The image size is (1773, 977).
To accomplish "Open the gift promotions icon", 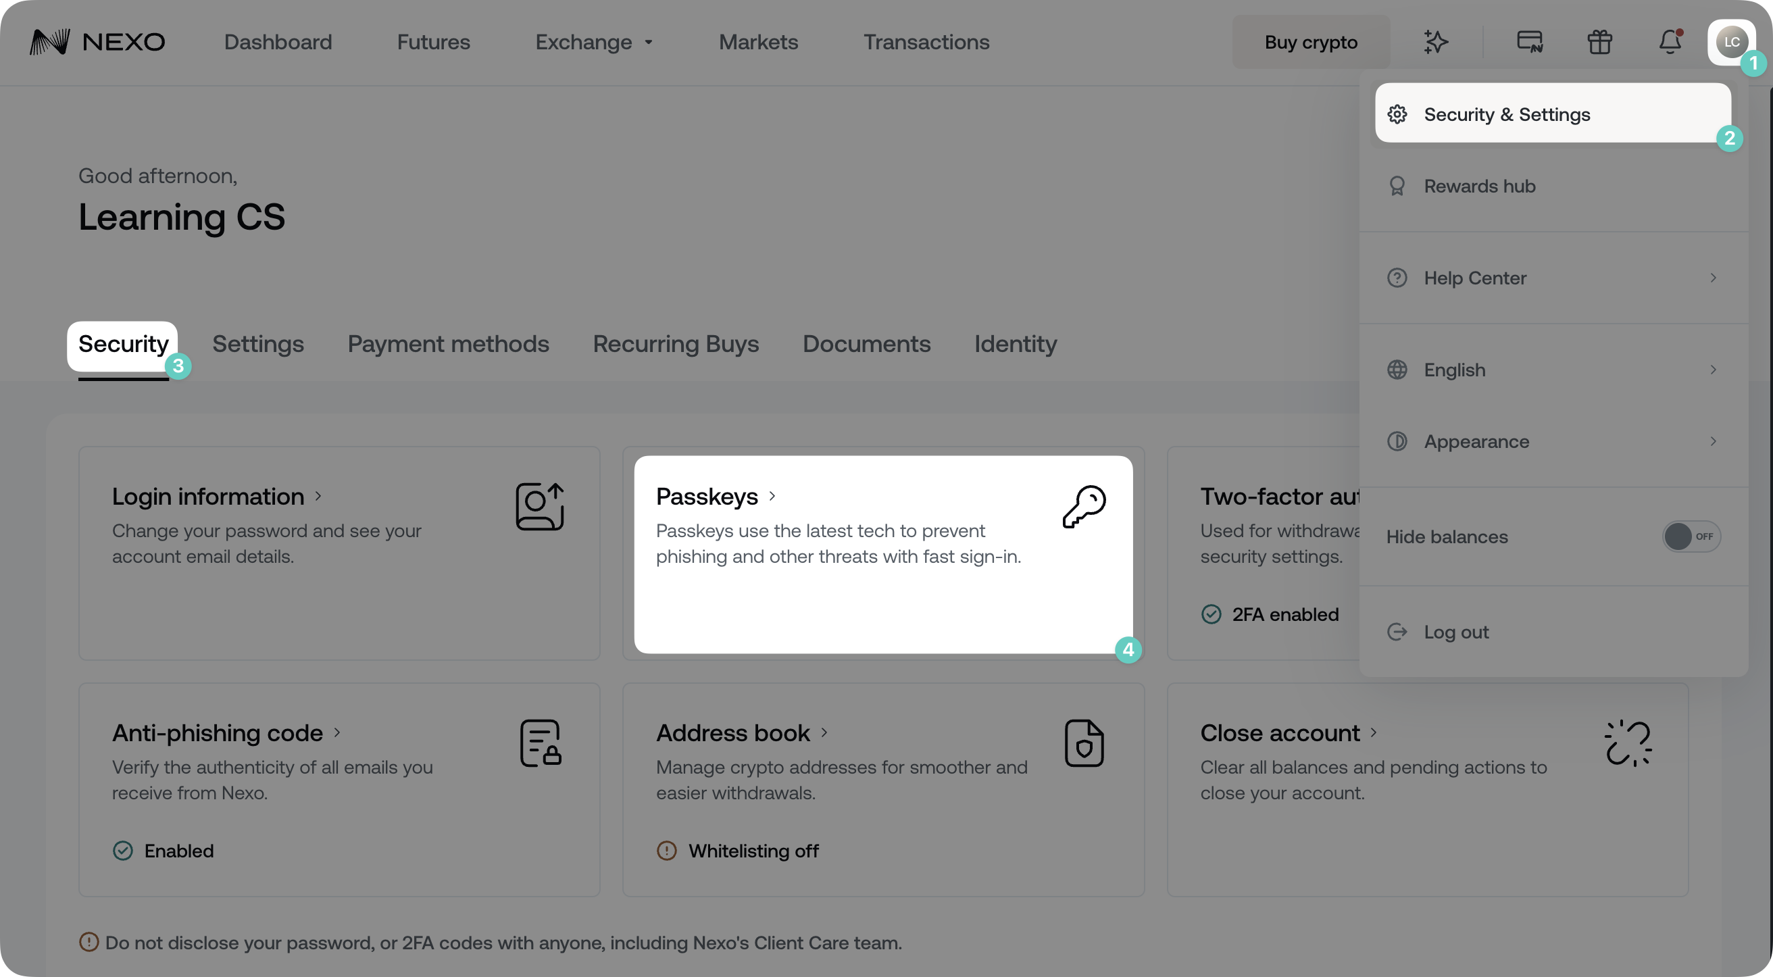I will [1599, 41].
